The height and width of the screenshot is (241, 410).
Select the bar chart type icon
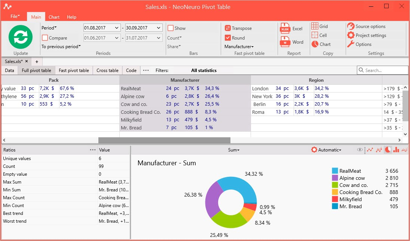coord(396,150)
